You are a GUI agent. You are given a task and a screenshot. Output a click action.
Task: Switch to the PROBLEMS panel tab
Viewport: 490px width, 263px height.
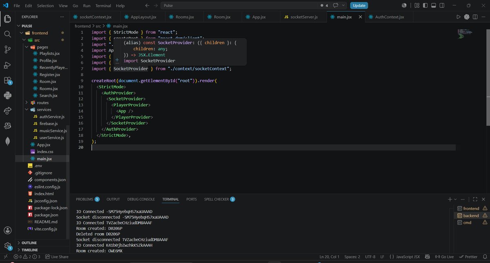(87, 199)
